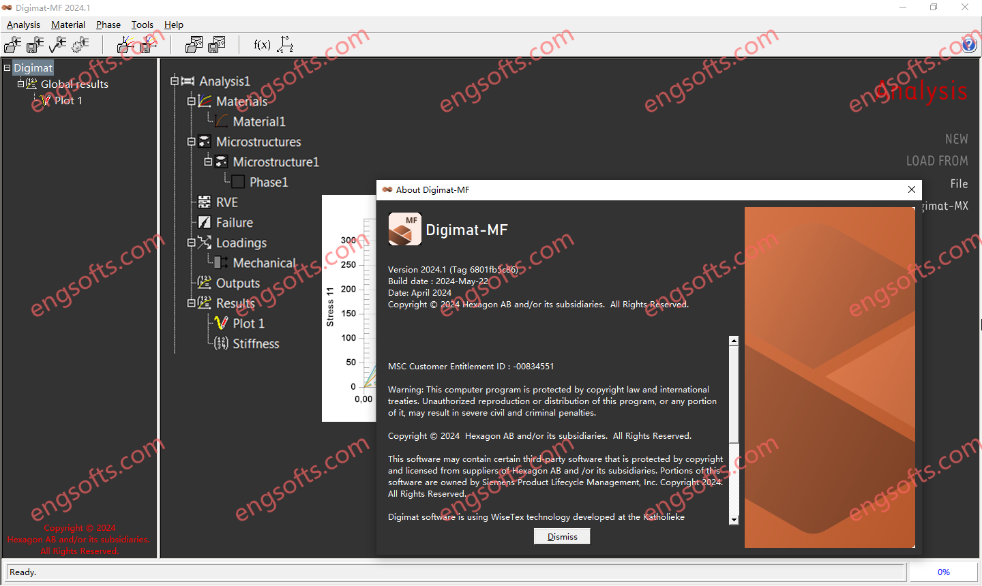This screenshot has width=982, height=586.
Task: Click the Phase1 square icon
Action: (x=238, y=182)
